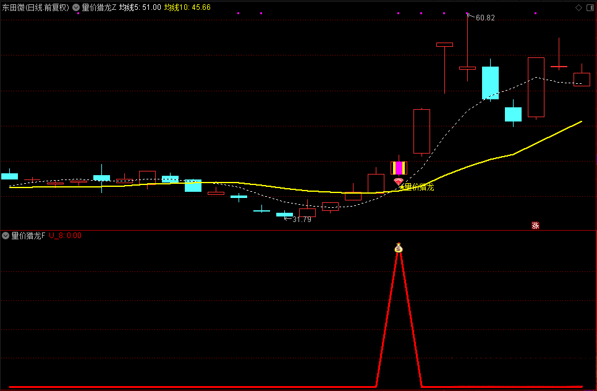Click the 60.82 high price label
Screen dimensions: 597x391
485,18
